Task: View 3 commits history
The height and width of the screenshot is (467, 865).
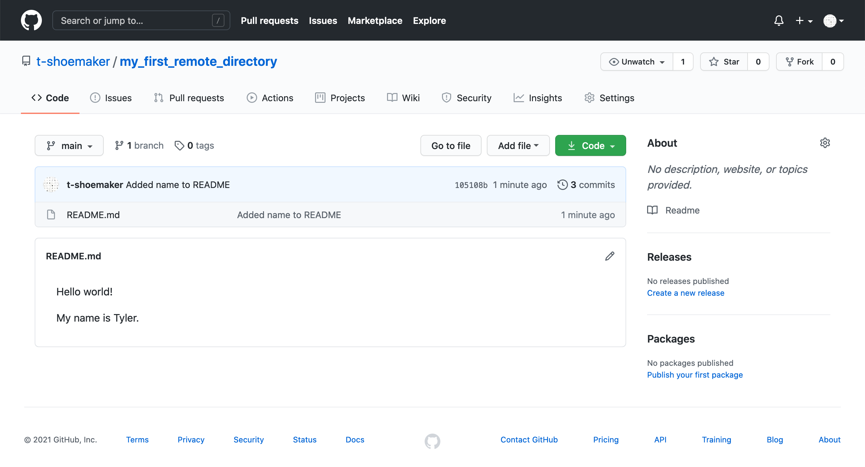Action: (586, 185)
